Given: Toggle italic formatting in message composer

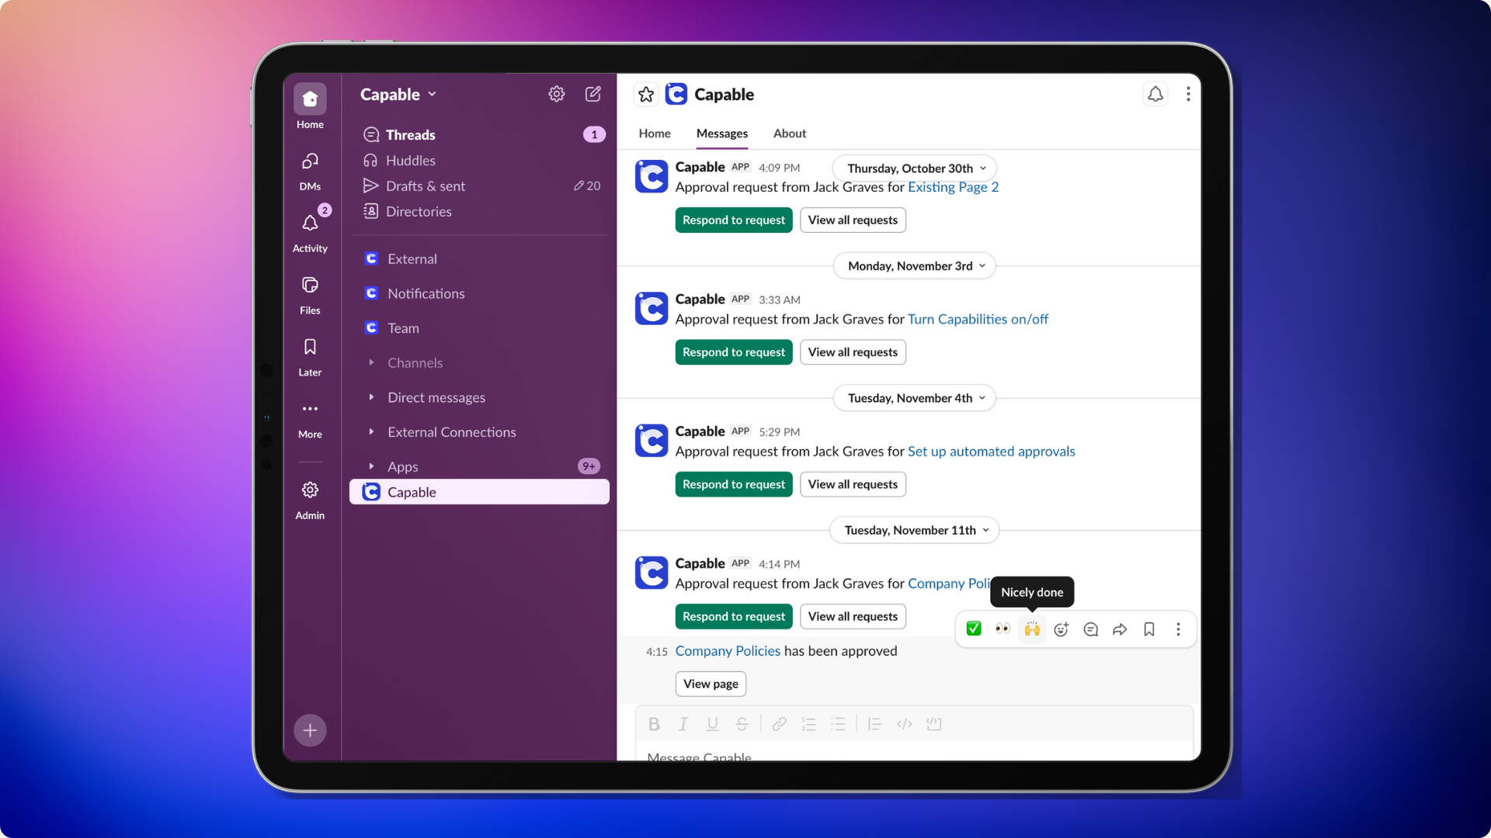Looking at the screenshot, I should [683, 724].
